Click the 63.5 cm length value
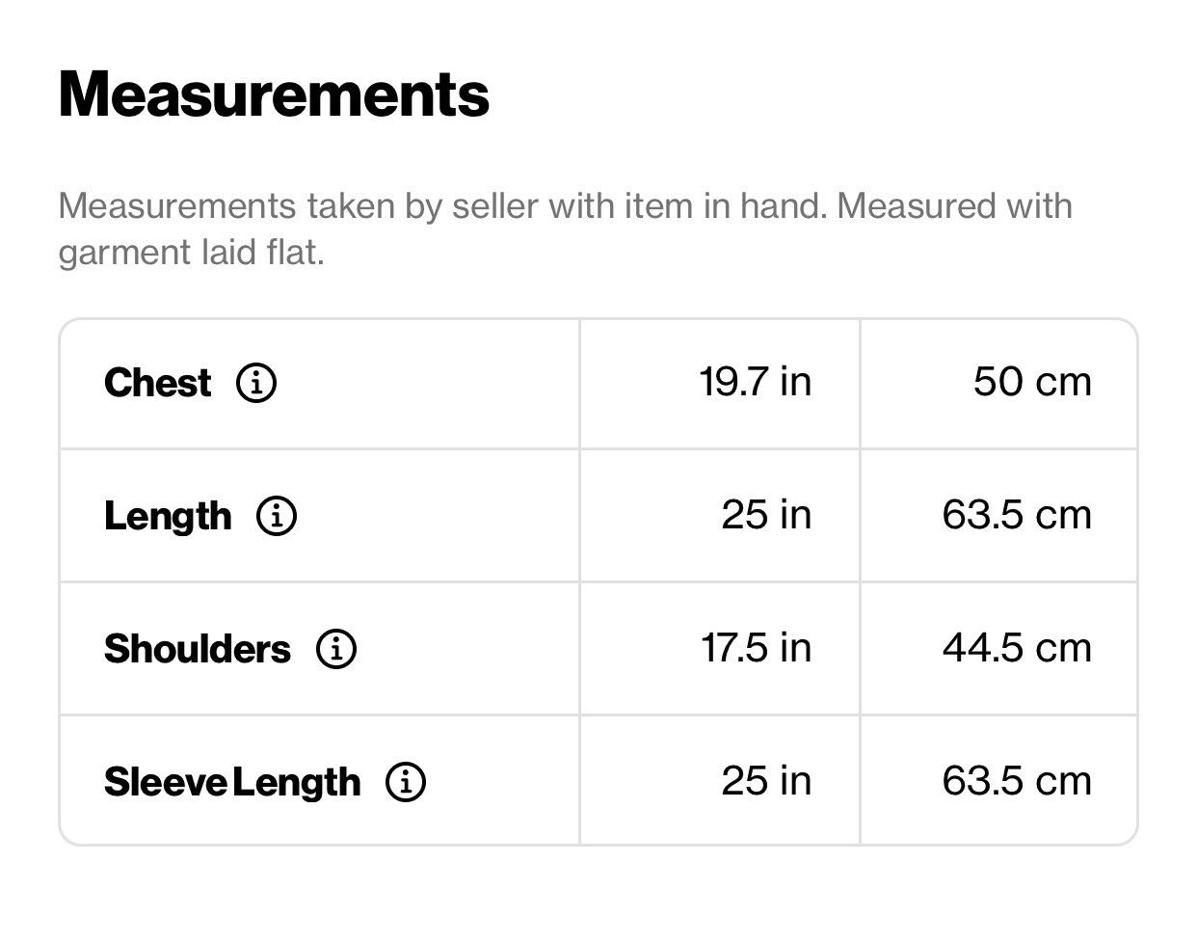The width and height of the screenshot is (1197, 943). 1018,515
